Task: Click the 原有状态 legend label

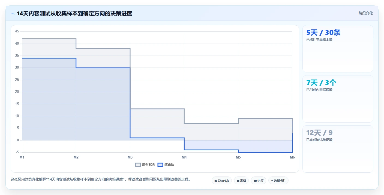Action: (149, 164)
